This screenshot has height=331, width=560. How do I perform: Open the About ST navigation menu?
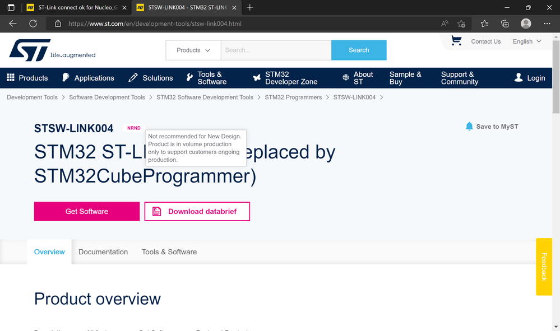pos(358,78)
